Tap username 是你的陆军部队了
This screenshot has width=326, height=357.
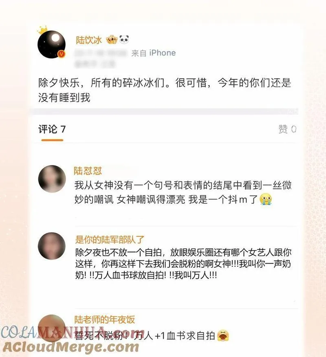[110, 240]
